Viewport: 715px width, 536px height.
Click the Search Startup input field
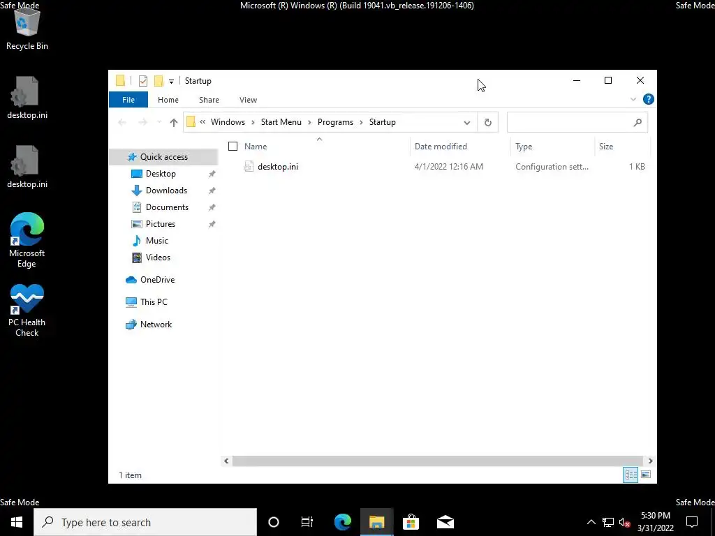tap(568, 122)
